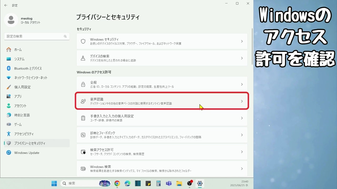Click the taskbar 検索 box
Image resolution: width=337 pixels, height=189 pixels.
[86, 183]
